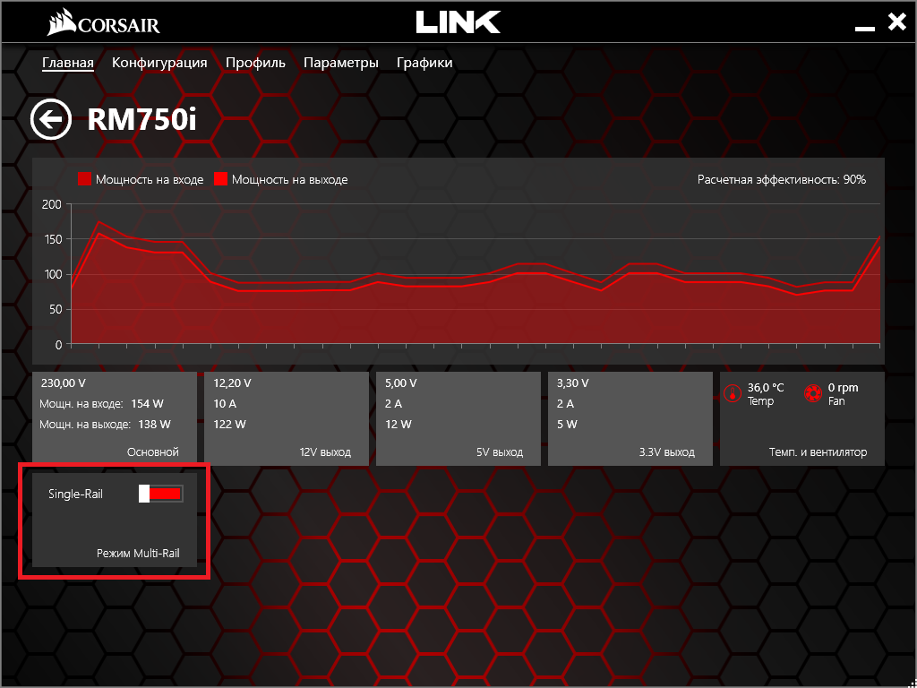
Task: Close the Corsair Link window
Action: 896,22
